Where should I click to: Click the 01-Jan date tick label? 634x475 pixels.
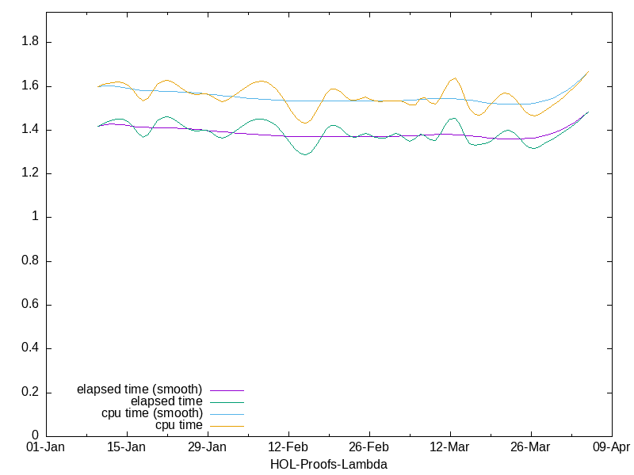point(46,447)
